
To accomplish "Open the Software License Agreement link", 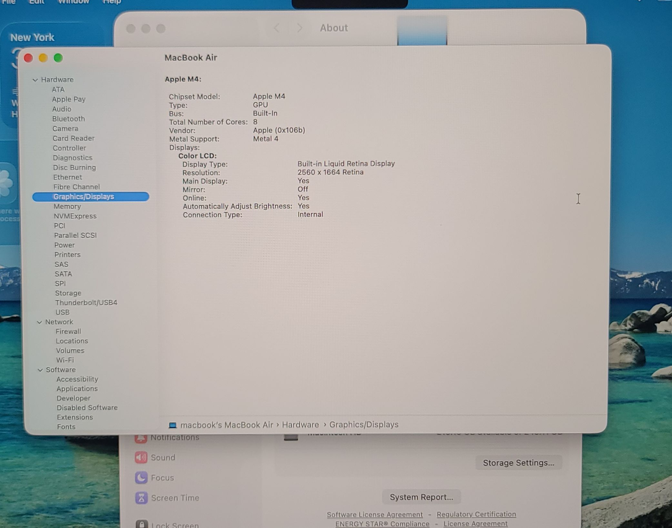I will point(374,514).
